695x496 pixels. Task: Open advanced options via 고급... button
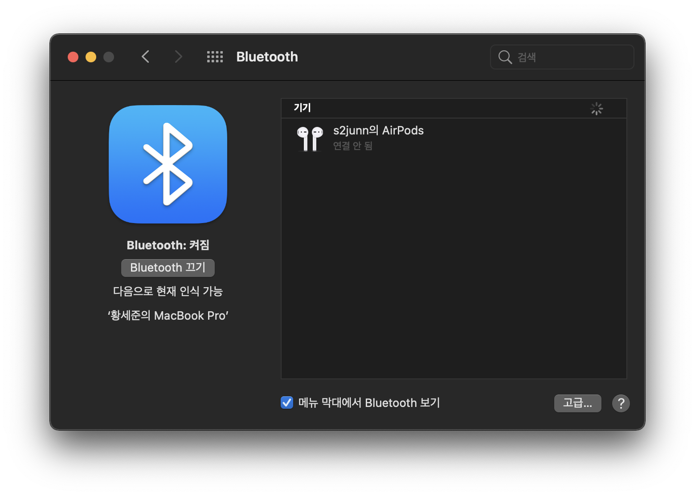577,403
